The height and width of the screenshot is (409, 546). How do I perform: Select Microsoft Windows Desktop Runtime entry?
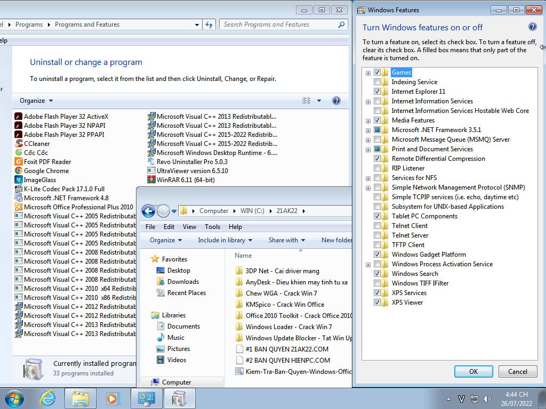(x=212, y=153)
